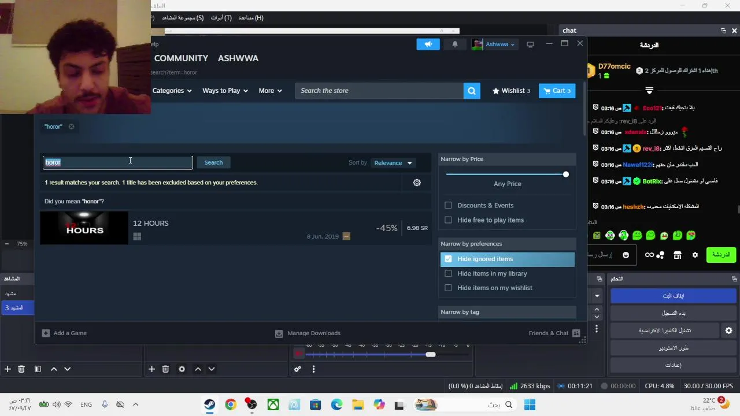The width and height of the screenshot is (740, 416).
Task: Click بدء التسجيل start recording button
Action: point(673,313)
